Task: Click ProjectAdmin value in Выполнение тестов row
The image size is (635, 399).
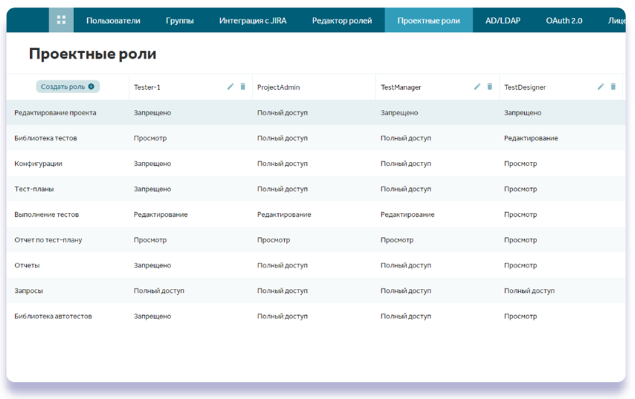Action: tap(284, 214)
